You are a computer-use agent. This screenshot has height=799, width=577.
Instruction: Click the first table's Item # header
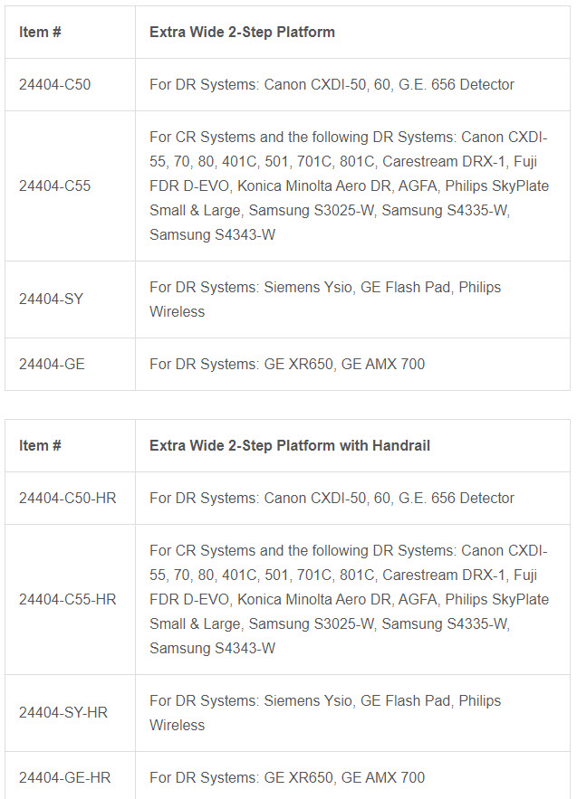(x=40, y=32)
